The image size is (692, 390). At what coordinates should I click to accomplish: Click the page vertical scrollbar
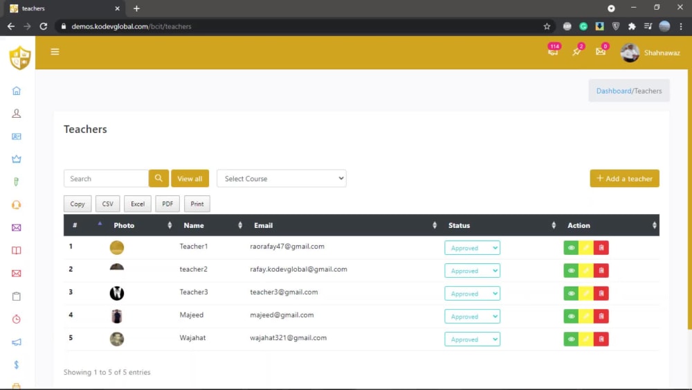pyautogui.click(x=690, y=199)
